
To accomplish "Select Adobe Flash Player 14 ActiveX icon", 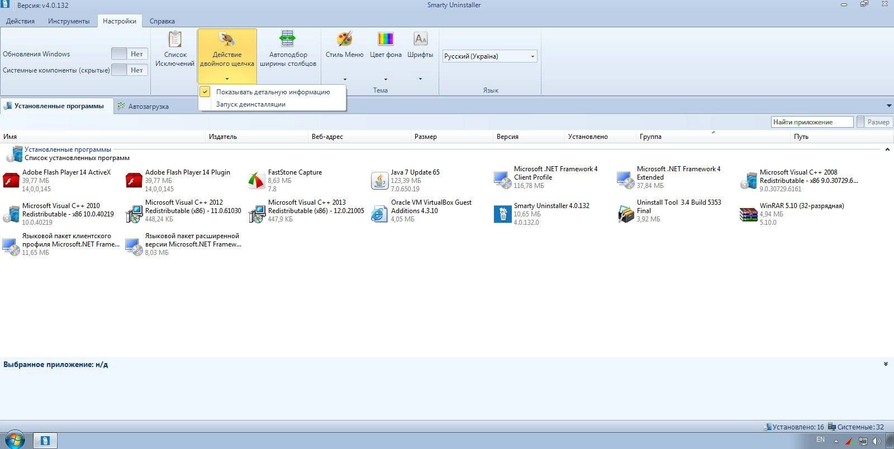I will tap(11, 181).
